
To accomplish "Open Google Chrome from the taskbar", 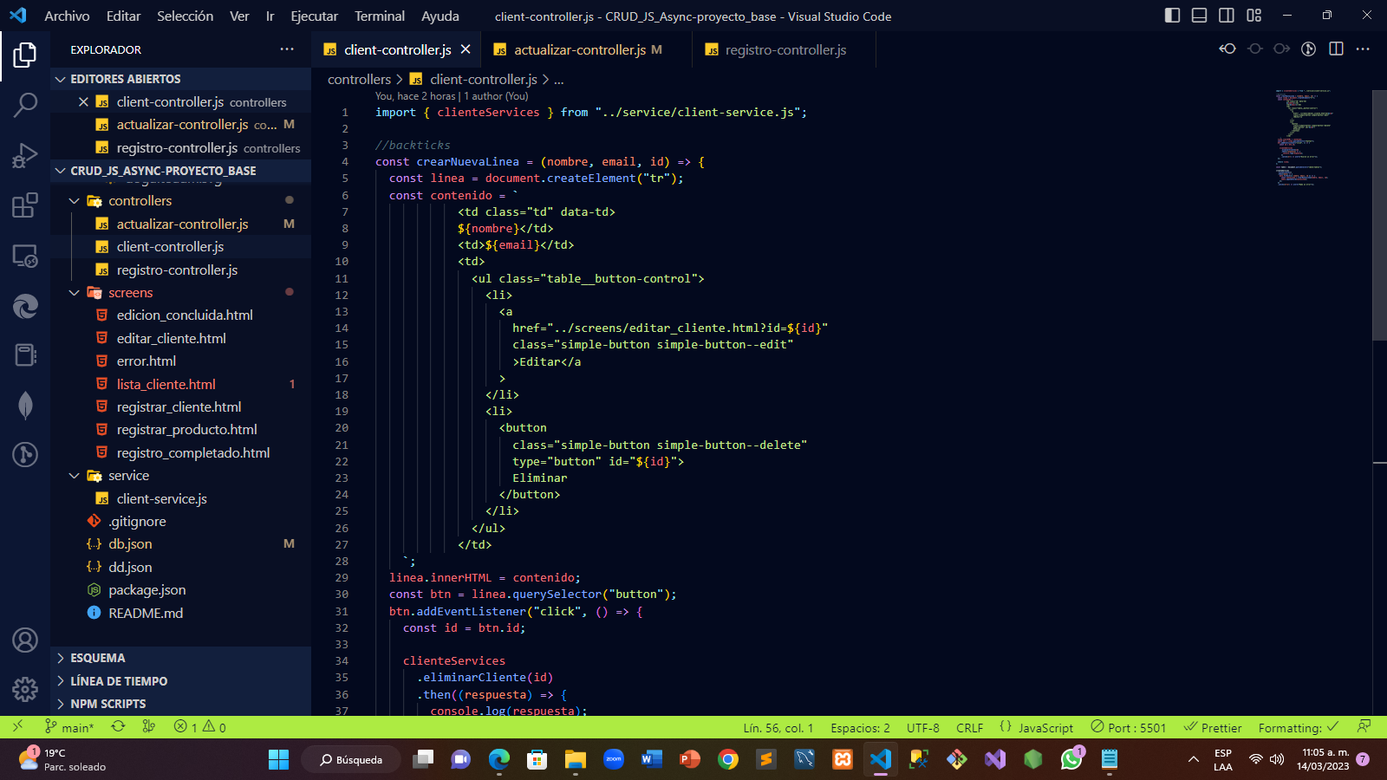I will [x=727, y=759].
